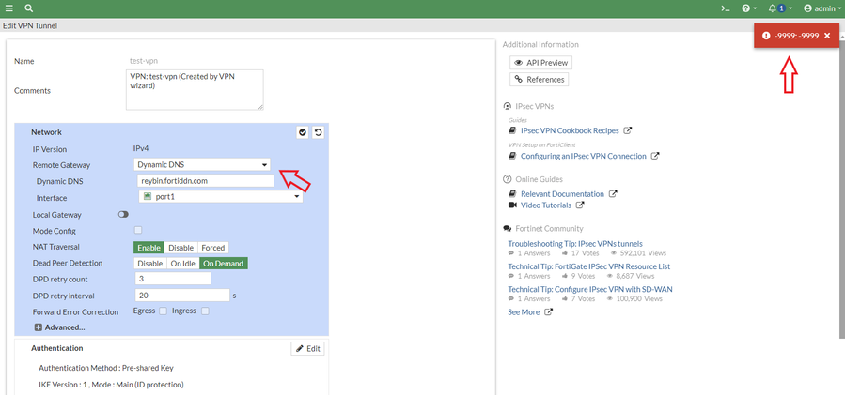Edit the Authentication section

coord(307,349)
